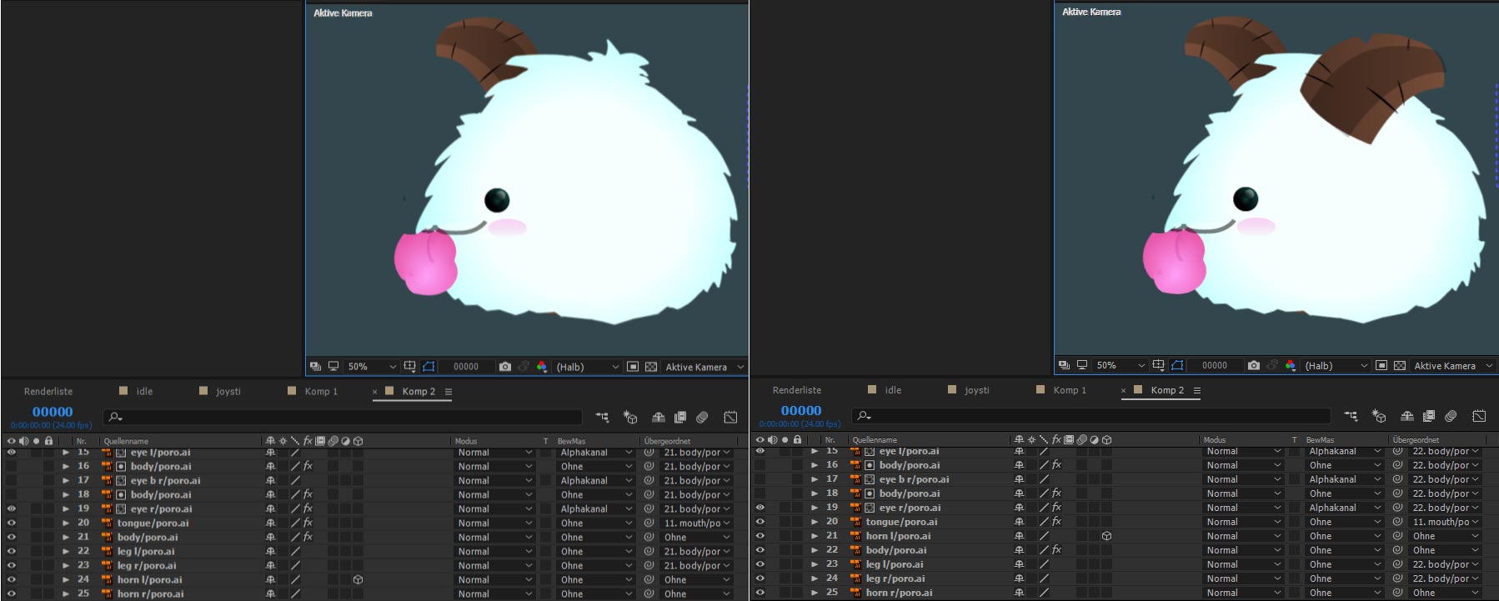Expand left layer 24 horn l/poro.ai
1499x601 pixels.
click(x=66, y=580)
